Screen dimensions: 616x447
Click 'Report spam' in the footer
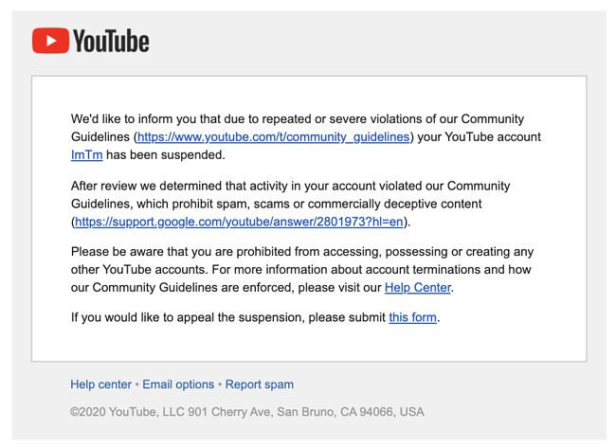[x=260, y=384]
